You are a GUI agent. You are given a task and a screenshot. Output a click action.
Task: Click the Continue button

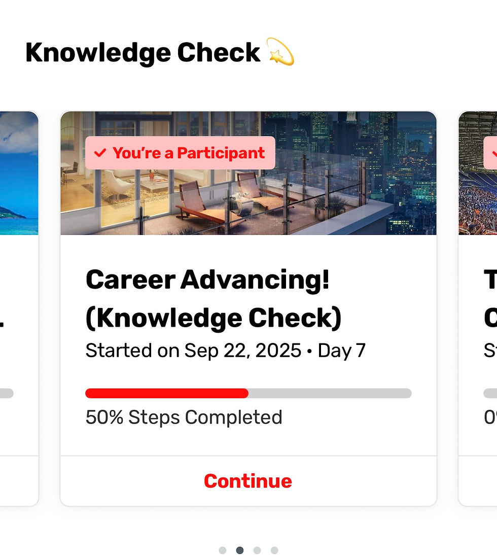(248, 481)
